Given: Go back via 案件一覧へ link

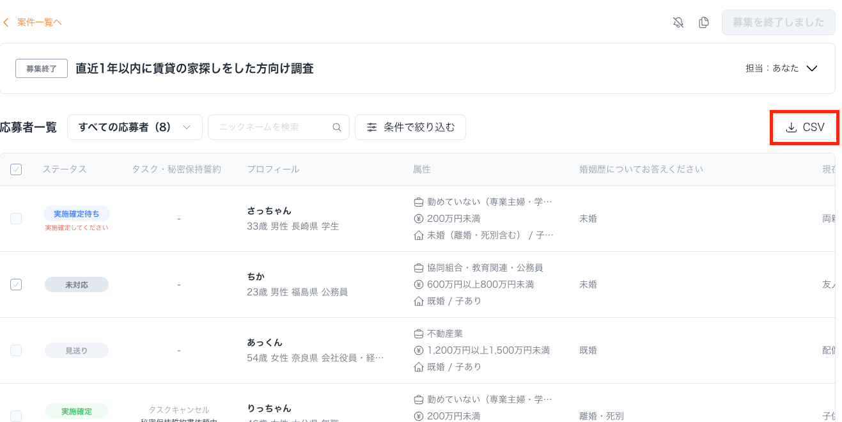Looking at the screenshot, I should (39, 22).
